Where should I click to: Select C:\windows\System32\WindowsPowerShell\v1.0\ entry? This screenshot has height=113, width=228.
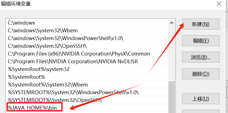coord(87,38)
